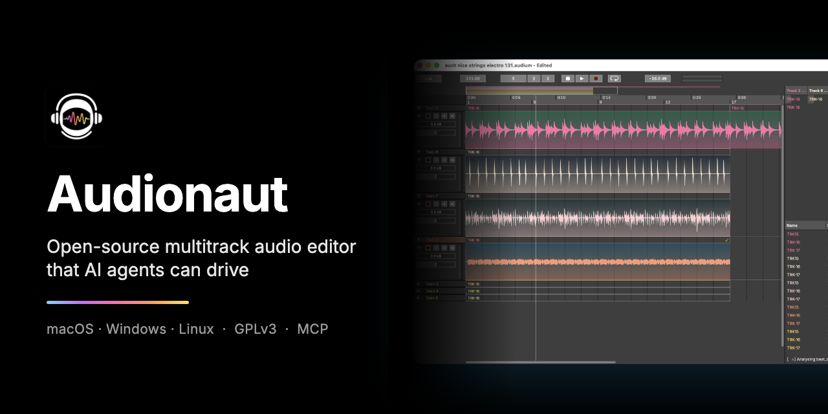
Task: Solo the orange highlighted track with its S button
Action: click(x=444, y=248)
